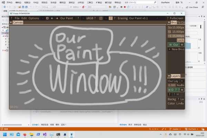Open the Norm blend mode dropdown
This screenshot has height=138, width=207.
tap(180, 85)
